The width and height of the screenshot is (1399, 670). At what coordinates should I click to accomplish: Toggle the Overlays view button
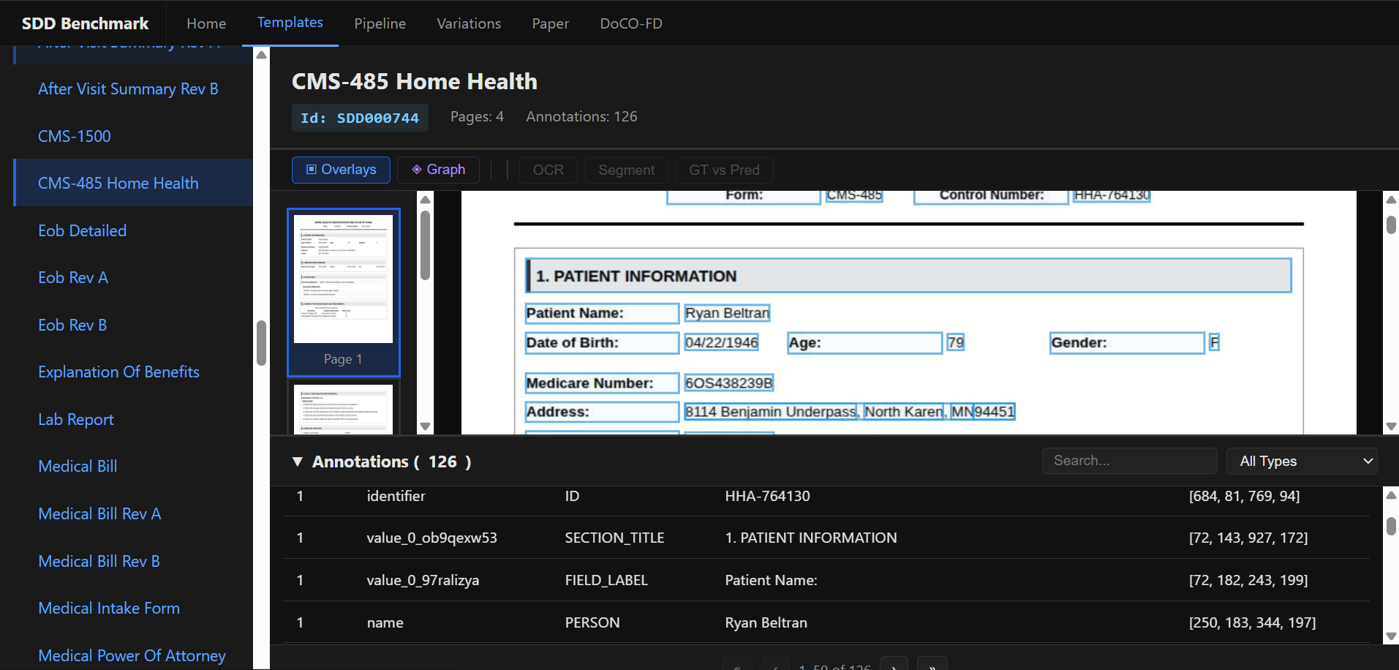[x=341, y=170]
